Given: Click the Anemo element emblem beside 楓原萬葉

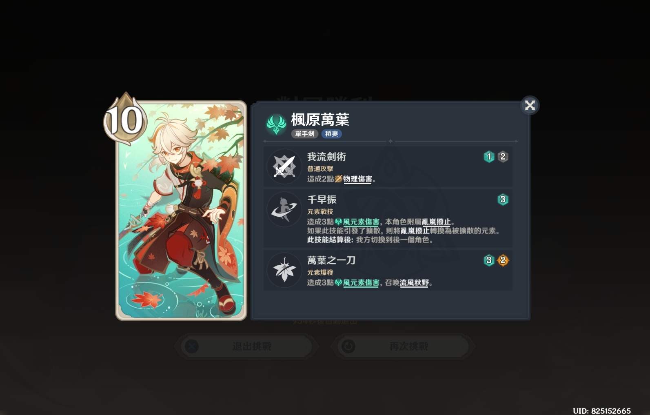Looking at the screenshot, I should [x=276, y=124].
